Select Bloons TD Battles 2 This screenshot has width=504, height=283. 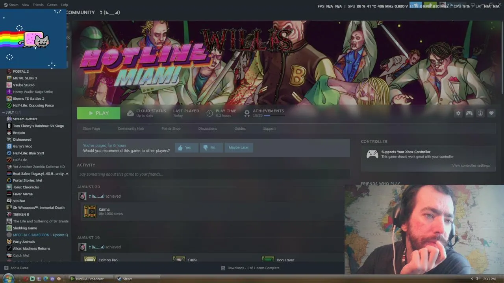[x=28, y=99]
